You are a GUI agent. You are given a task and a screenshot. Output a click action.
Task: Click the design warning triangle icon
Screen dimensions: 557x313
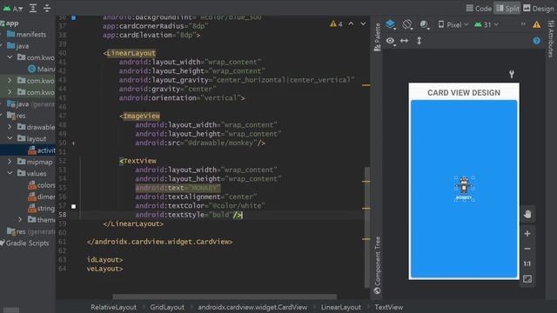(x=536, y=24)
